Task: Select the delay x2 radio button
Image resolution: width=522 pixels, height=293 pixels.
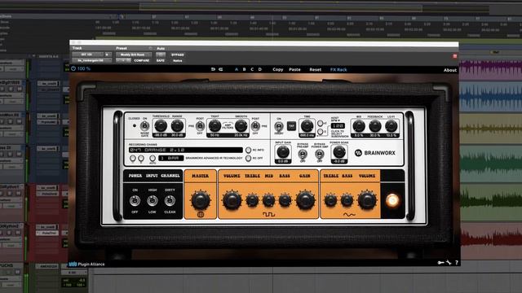Action: click(x=321, y=123)
